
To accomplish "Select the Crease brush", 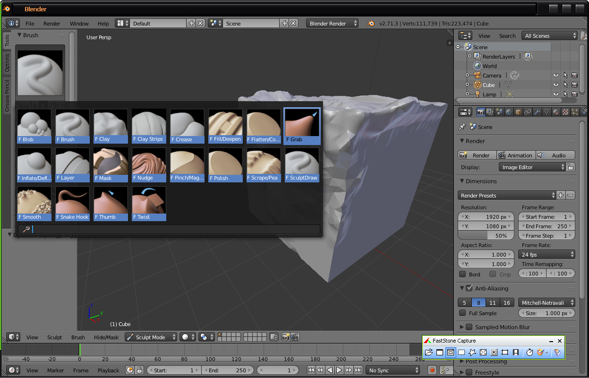I will pos(187,126).
